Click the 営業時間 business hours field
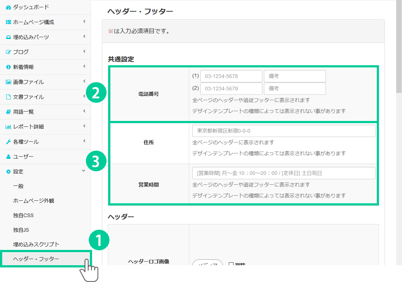402x282 pixels. click(x=284, y=173)
